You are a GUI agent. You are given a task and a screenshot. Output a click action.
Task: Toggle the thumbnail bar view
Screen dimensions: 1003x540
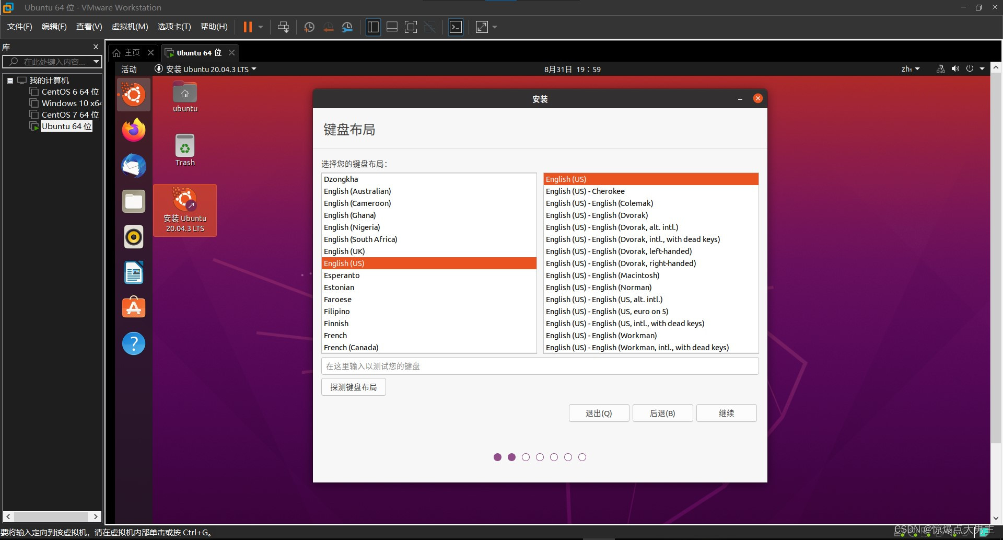click(x=392, y=27)
